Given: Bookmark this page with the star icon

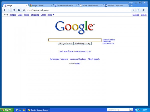Looking at the screenshot, I should pyautogui.click(x=24, y=10).
